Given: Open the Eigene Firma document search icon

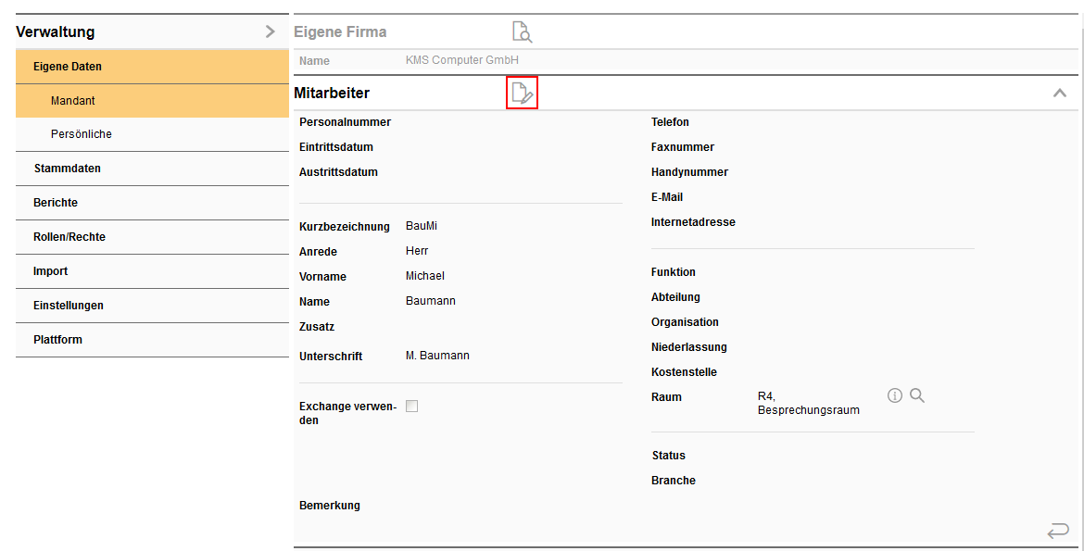Looking at the screenshot, I should tap(523, 32).
